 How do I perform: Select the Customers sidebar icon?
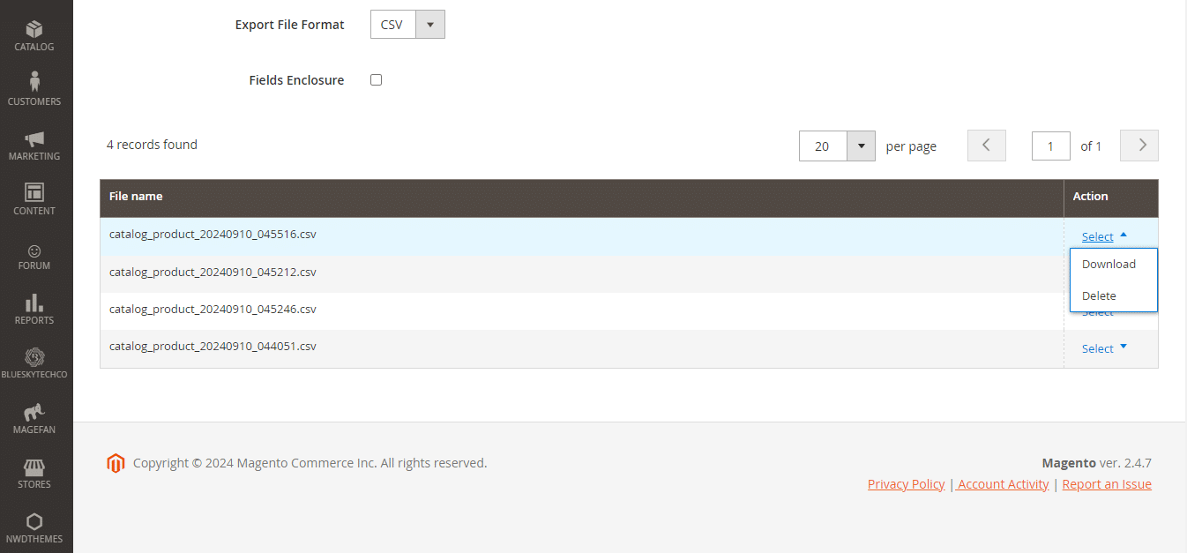point(35,88)
